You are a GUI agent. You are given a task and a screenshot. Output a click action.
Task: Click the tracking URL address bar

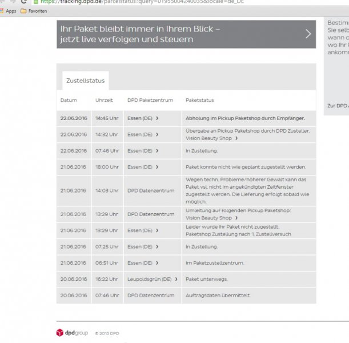click(x=171, y=2)
